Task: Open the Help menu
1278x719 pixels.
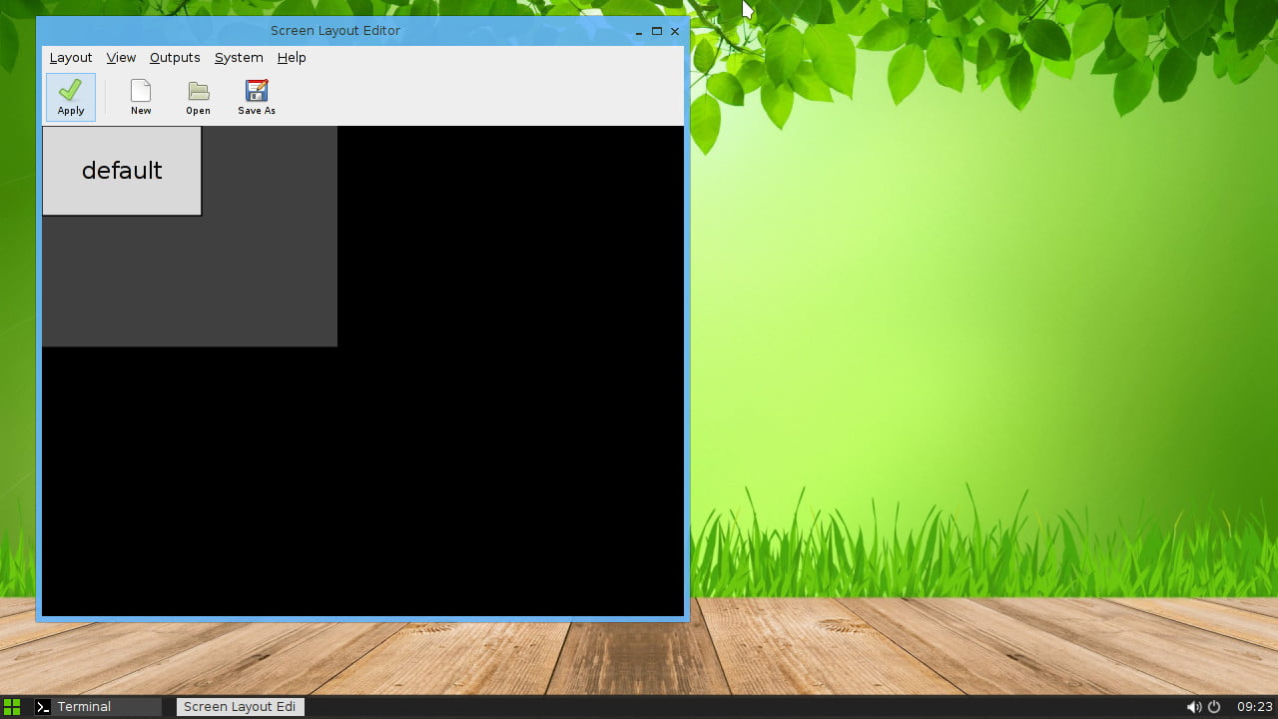Action: [x=292, y=58]
